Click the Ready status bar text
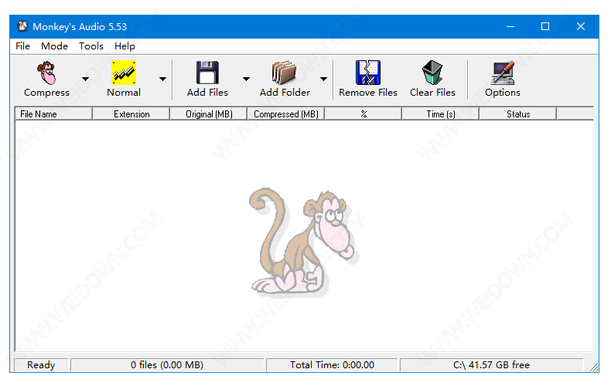 [x=41, y=365]
